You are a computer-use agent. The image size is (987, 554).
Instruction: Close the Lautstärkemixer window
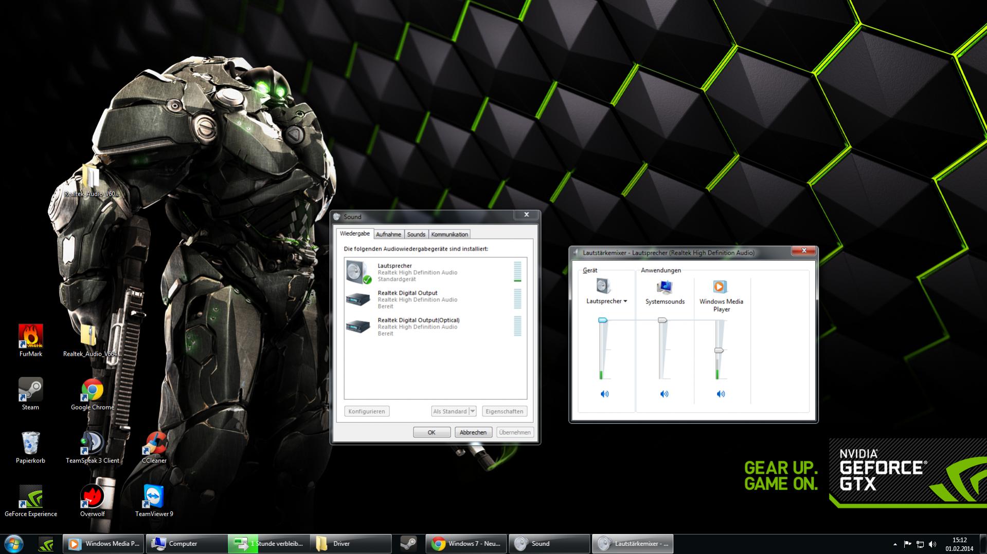[804, 251]
